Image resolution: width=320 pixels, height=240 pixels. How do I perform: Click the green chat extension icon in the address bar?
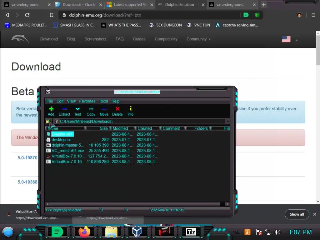pos(246,15)
